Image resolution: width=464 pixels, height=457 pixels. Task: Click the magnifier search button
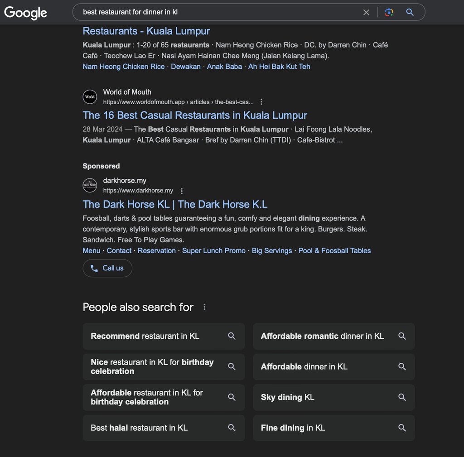point(410,12)
